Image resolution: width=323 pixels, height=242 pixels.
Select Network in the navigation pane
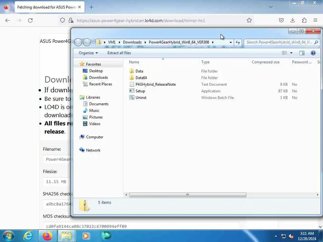pyautogui.click(x=93, y=150)
